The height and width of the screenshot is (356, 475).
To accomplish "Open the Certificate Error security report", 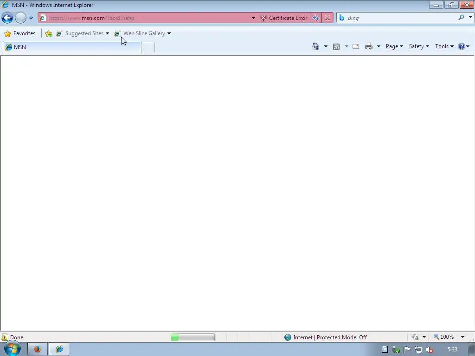I will click(x=284, y=18).
